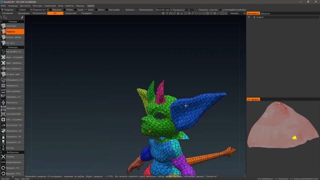320x180 pixels.
Task: Select the Настройка radio option
Action: pos(106,10)
